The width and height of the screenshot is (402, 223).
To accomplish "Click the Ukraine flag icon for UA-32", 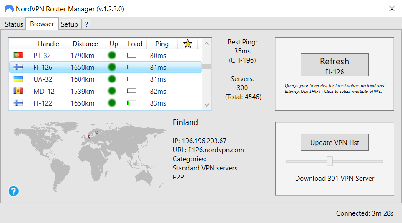I will [18, 79].
